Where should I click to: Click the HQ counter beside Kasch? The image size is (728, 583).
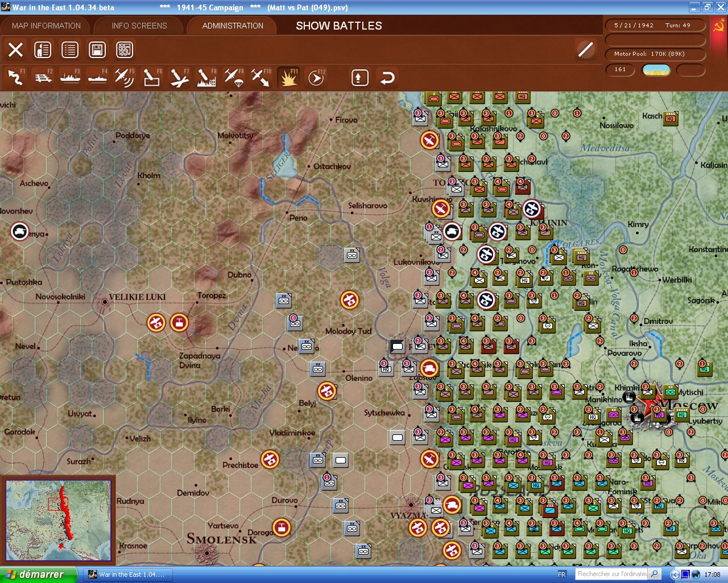pyautogui.click(x=671, y=118)
